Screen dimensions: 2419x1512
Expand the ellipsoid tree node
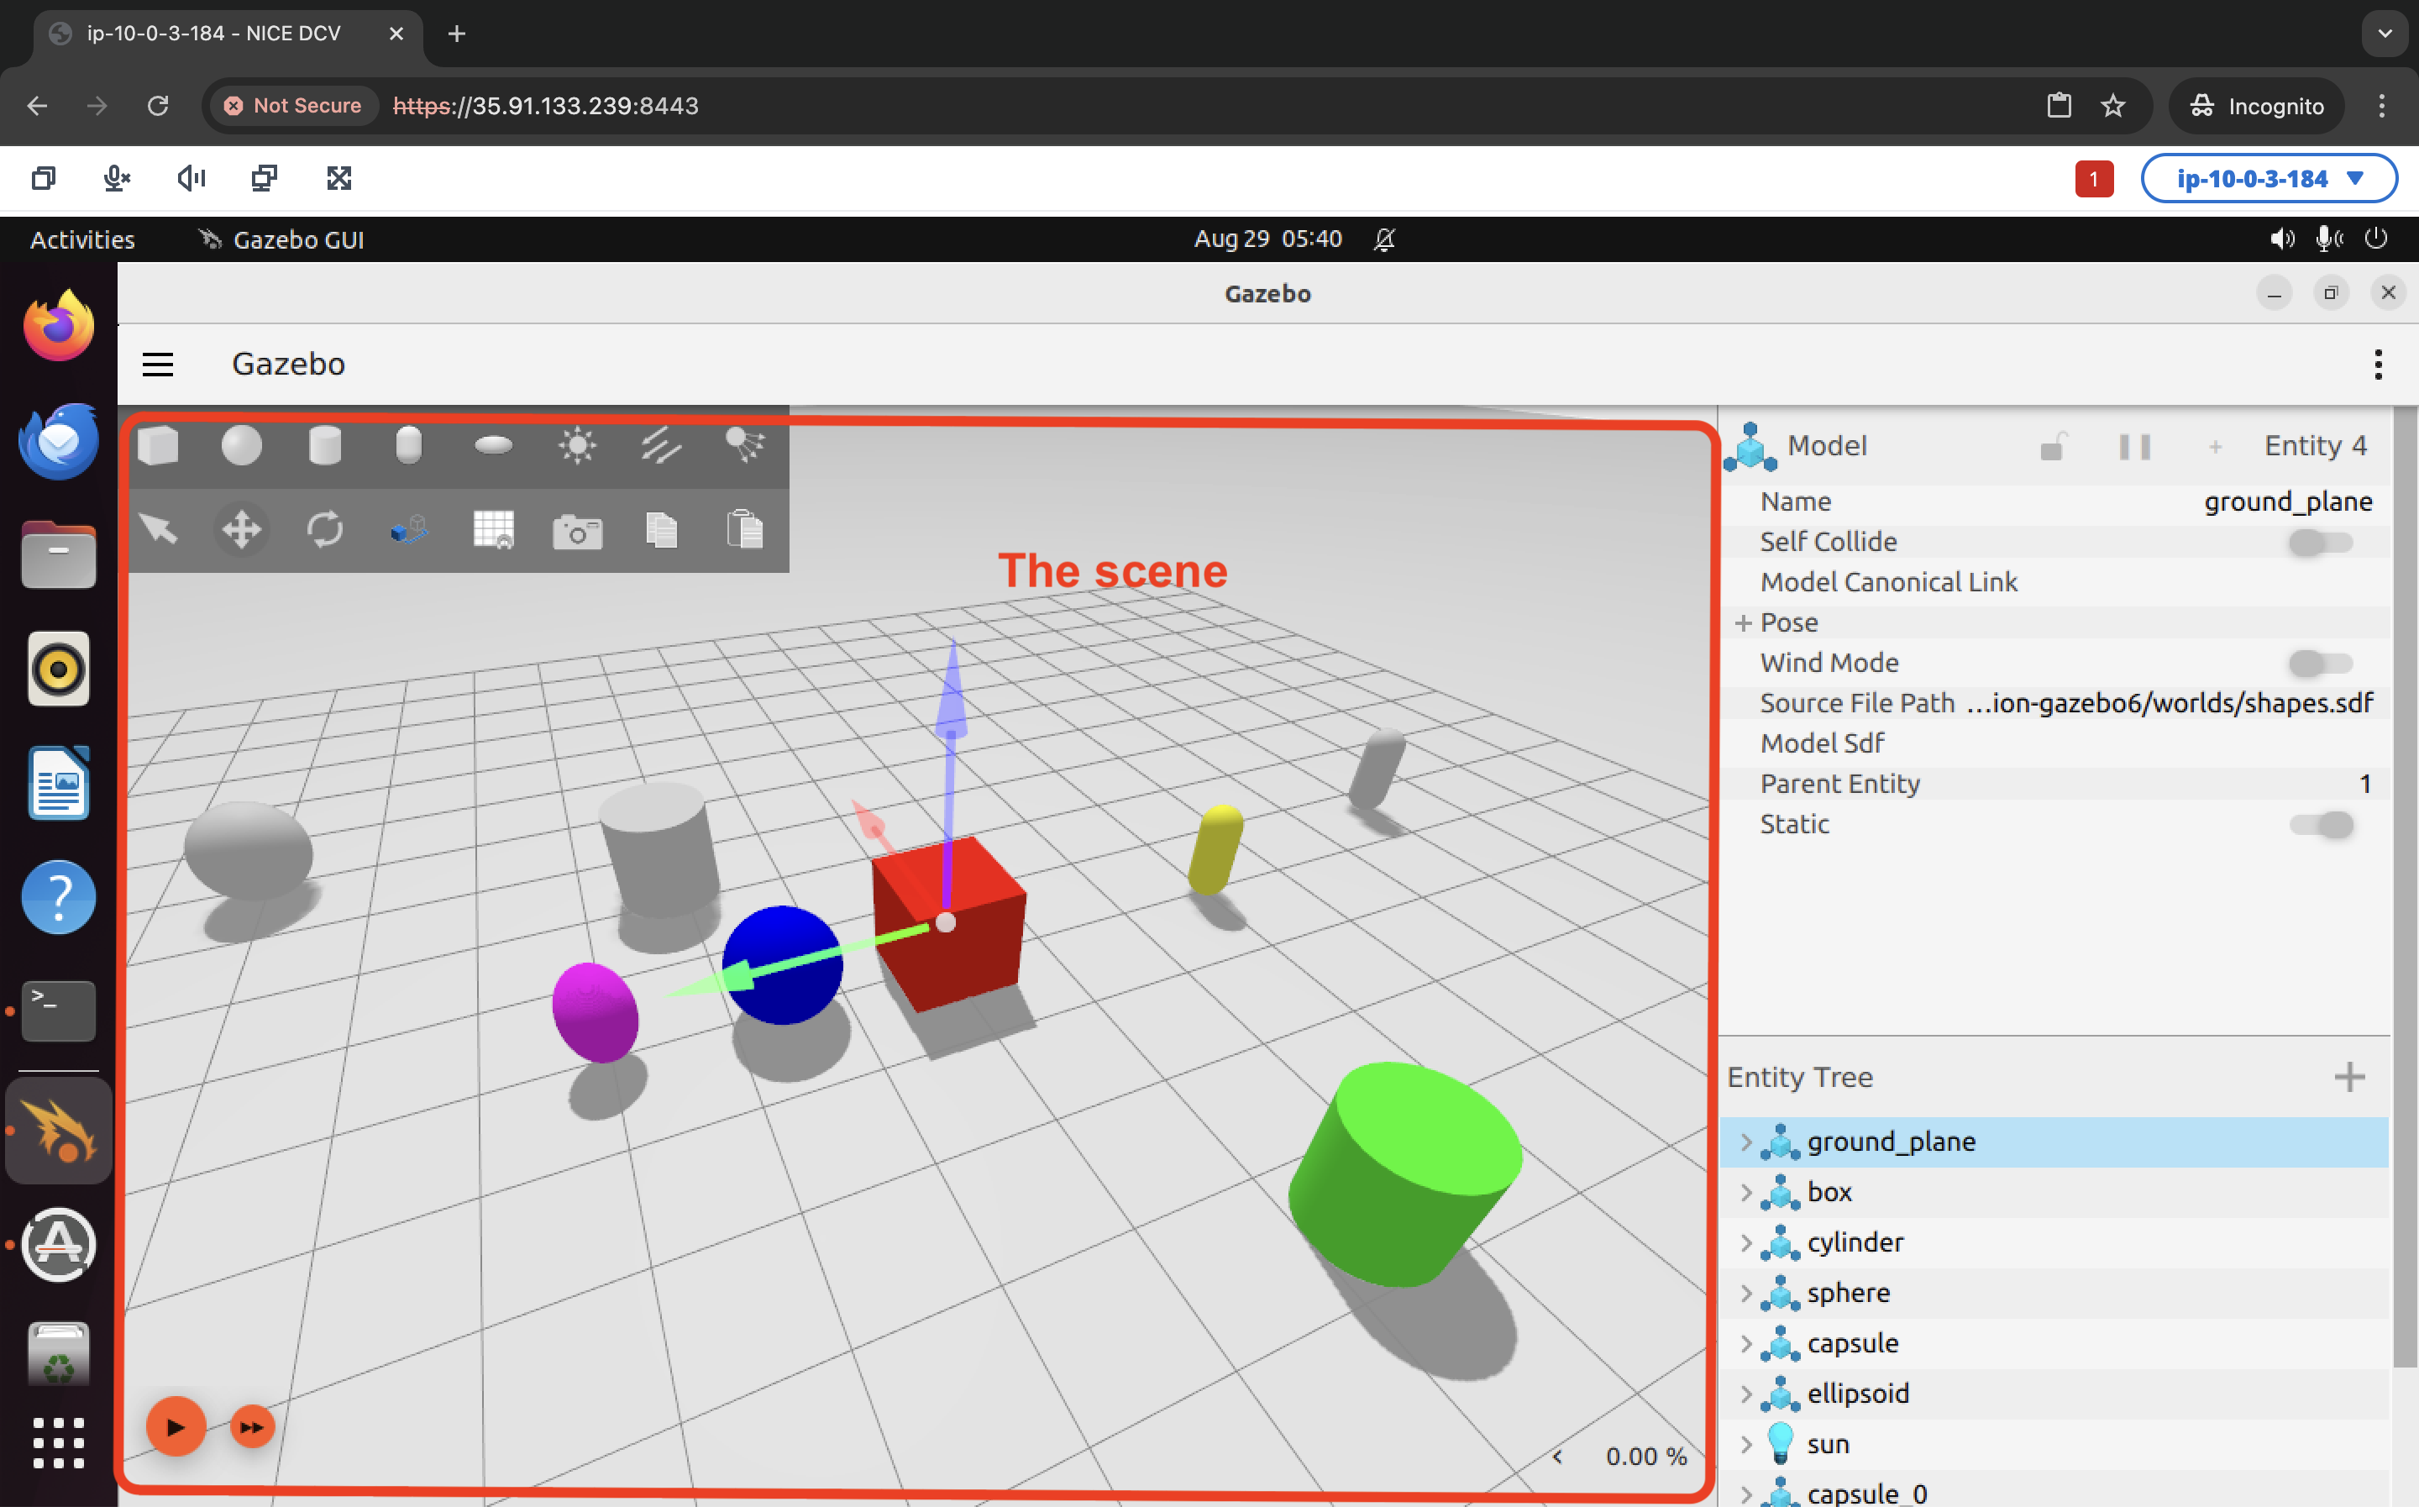click(x=1745, y=1395)
